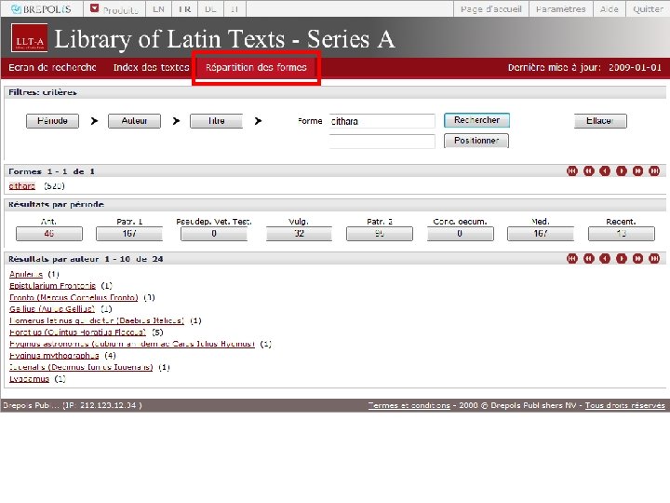This screenshot has height=503, width=670.
Task: Click the Titre filter button
Action: tap(216, 121)
